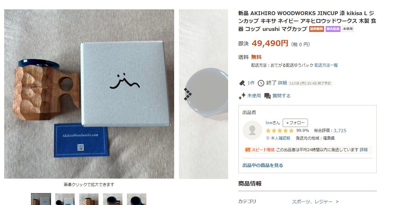Click the sparkle 未使用 condition icon
Screen dimensions: 409x205
[242, 96]
